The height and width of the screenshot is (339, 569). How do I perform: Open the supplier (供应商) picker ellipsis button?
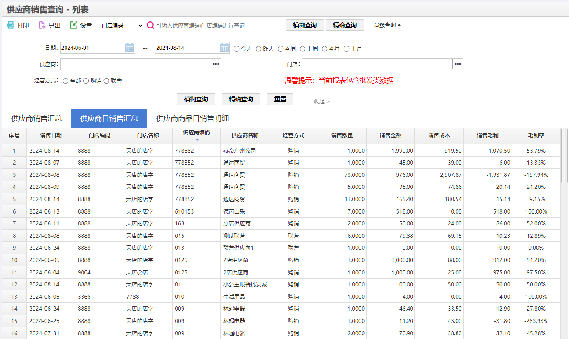point(216,64)
